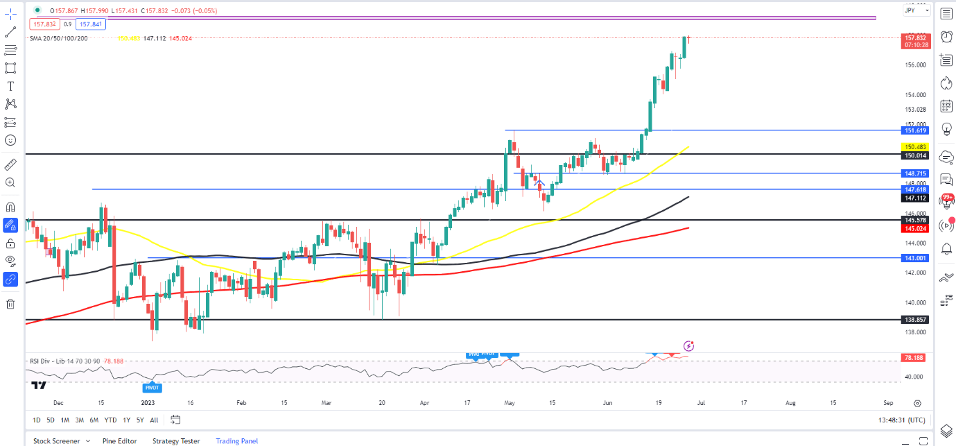
Task: Click the 151.619 price level label
Action: [x=916, y=130]
